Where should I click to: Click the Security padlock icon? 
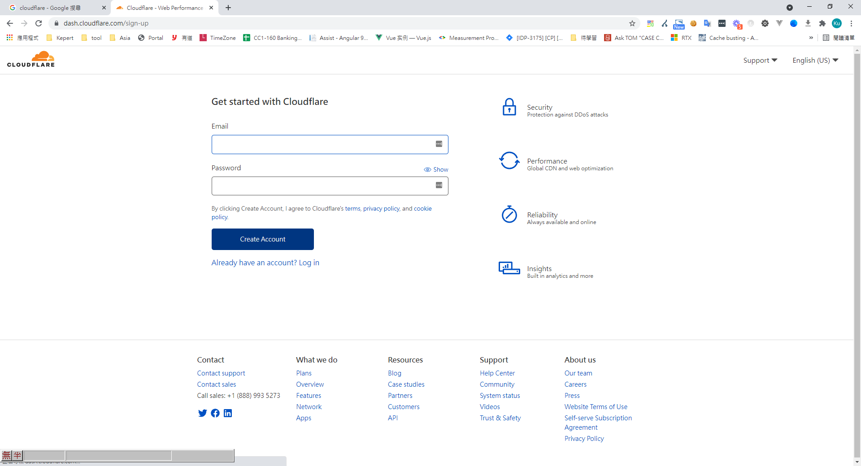pyautogui.click(x=509, y=107)
